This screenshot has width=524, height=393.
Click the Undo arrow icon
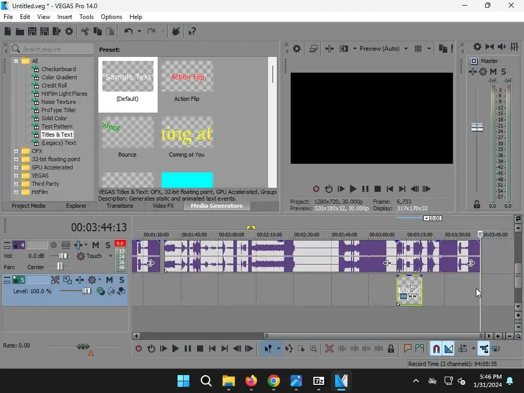point(128,31)
